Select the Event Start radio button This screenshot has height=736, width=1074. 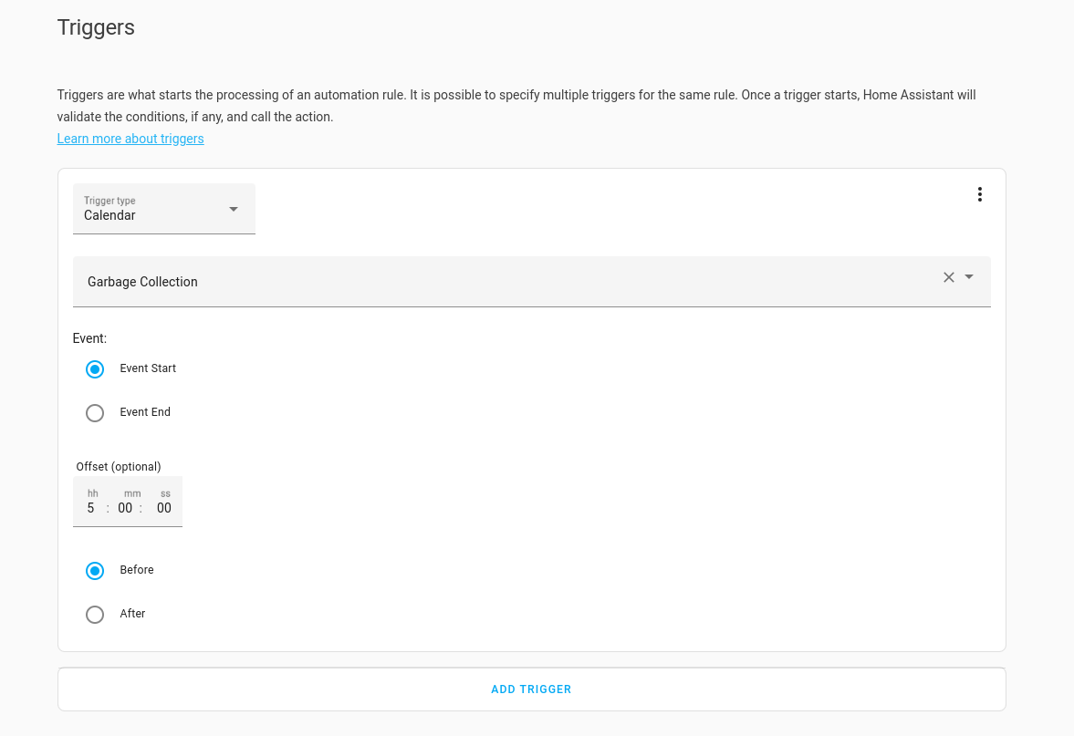coord(95,368)
